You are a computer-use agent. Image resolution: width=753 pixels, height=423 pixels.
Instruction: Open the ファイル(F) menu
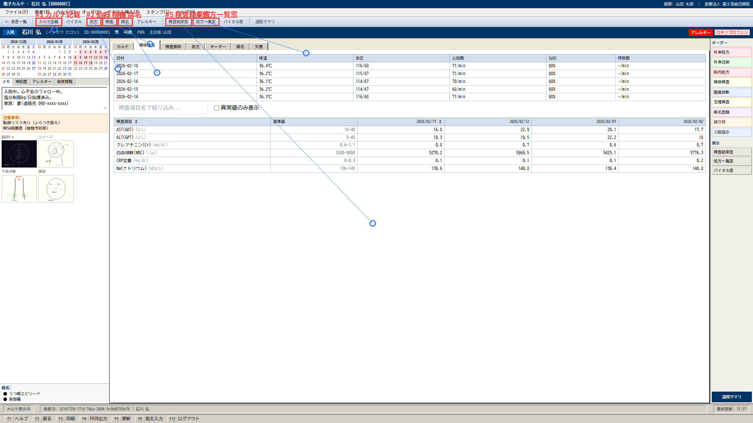coord(16,12)
